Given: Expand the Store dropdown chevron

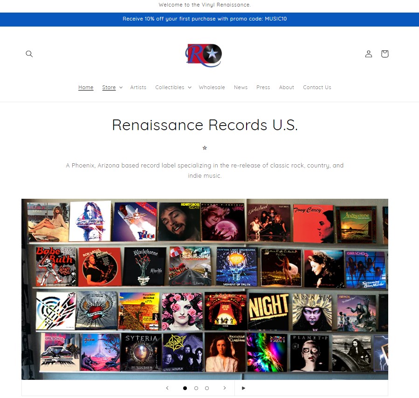Looking at the screenshot, I should click(121, 87).
